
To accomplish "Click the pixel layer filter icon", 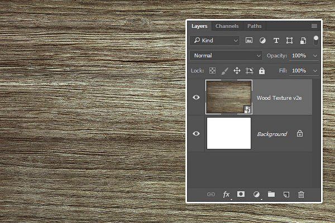I will [x=249, y=41].
